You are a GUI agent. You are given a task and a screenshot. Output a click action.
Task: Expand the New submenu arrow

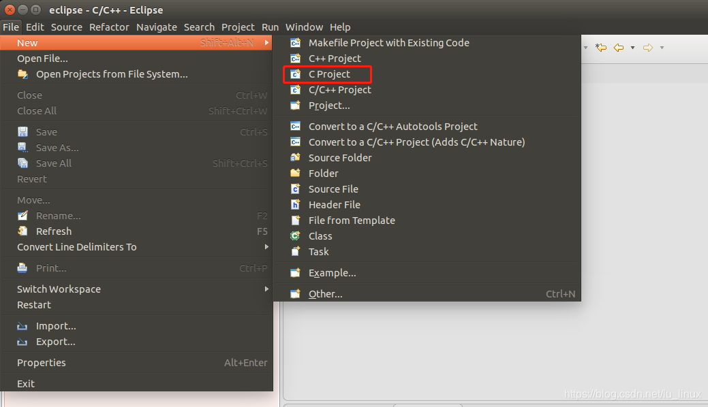pos(267,42)
